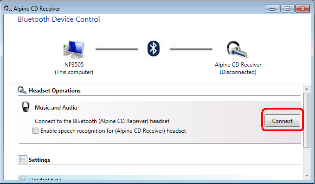The width and height of the screenshot is (315, 184).
Task: Enable speech recognition for Alpine CD Receiver headset
Action: (x=35, y=131)
